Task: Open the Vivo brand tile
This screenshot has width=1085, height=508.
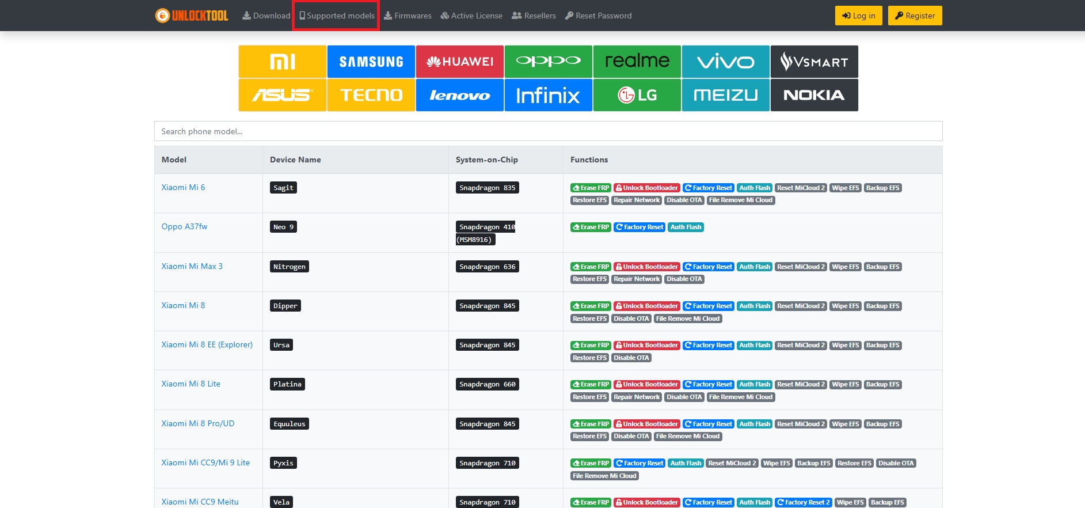Action: pyautogui.click(x=726, y=62)
